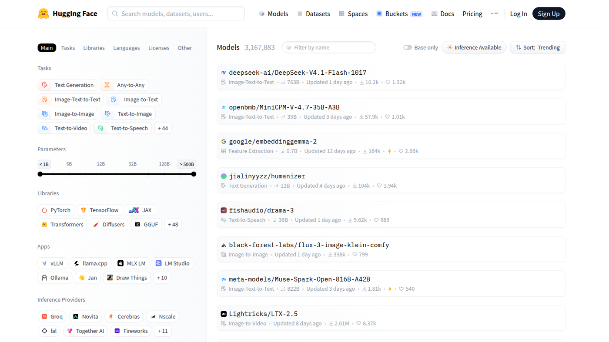The width and height of the screenshot is (609, 342).
Task: Toggle the Any-to-Any task filter
Action: (x=124, y=85)
